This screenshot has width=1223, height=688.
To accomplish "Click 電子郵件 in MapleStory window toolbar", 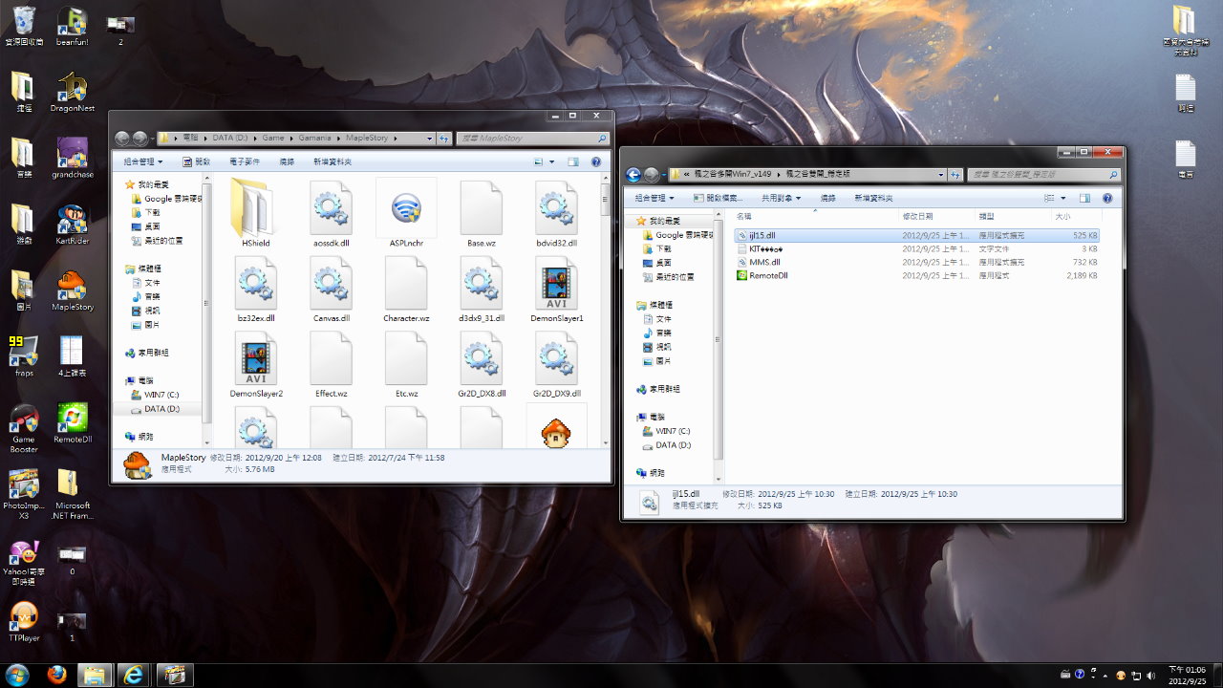I will coord(245,162).
